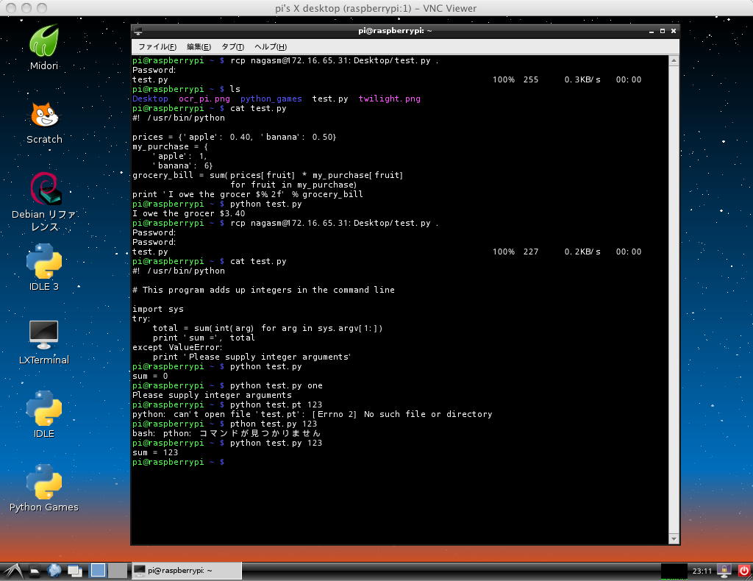Click the terminal window menu icon in titlebar
Viewport: 753px width, 581px height.
(x=138, y=31)
